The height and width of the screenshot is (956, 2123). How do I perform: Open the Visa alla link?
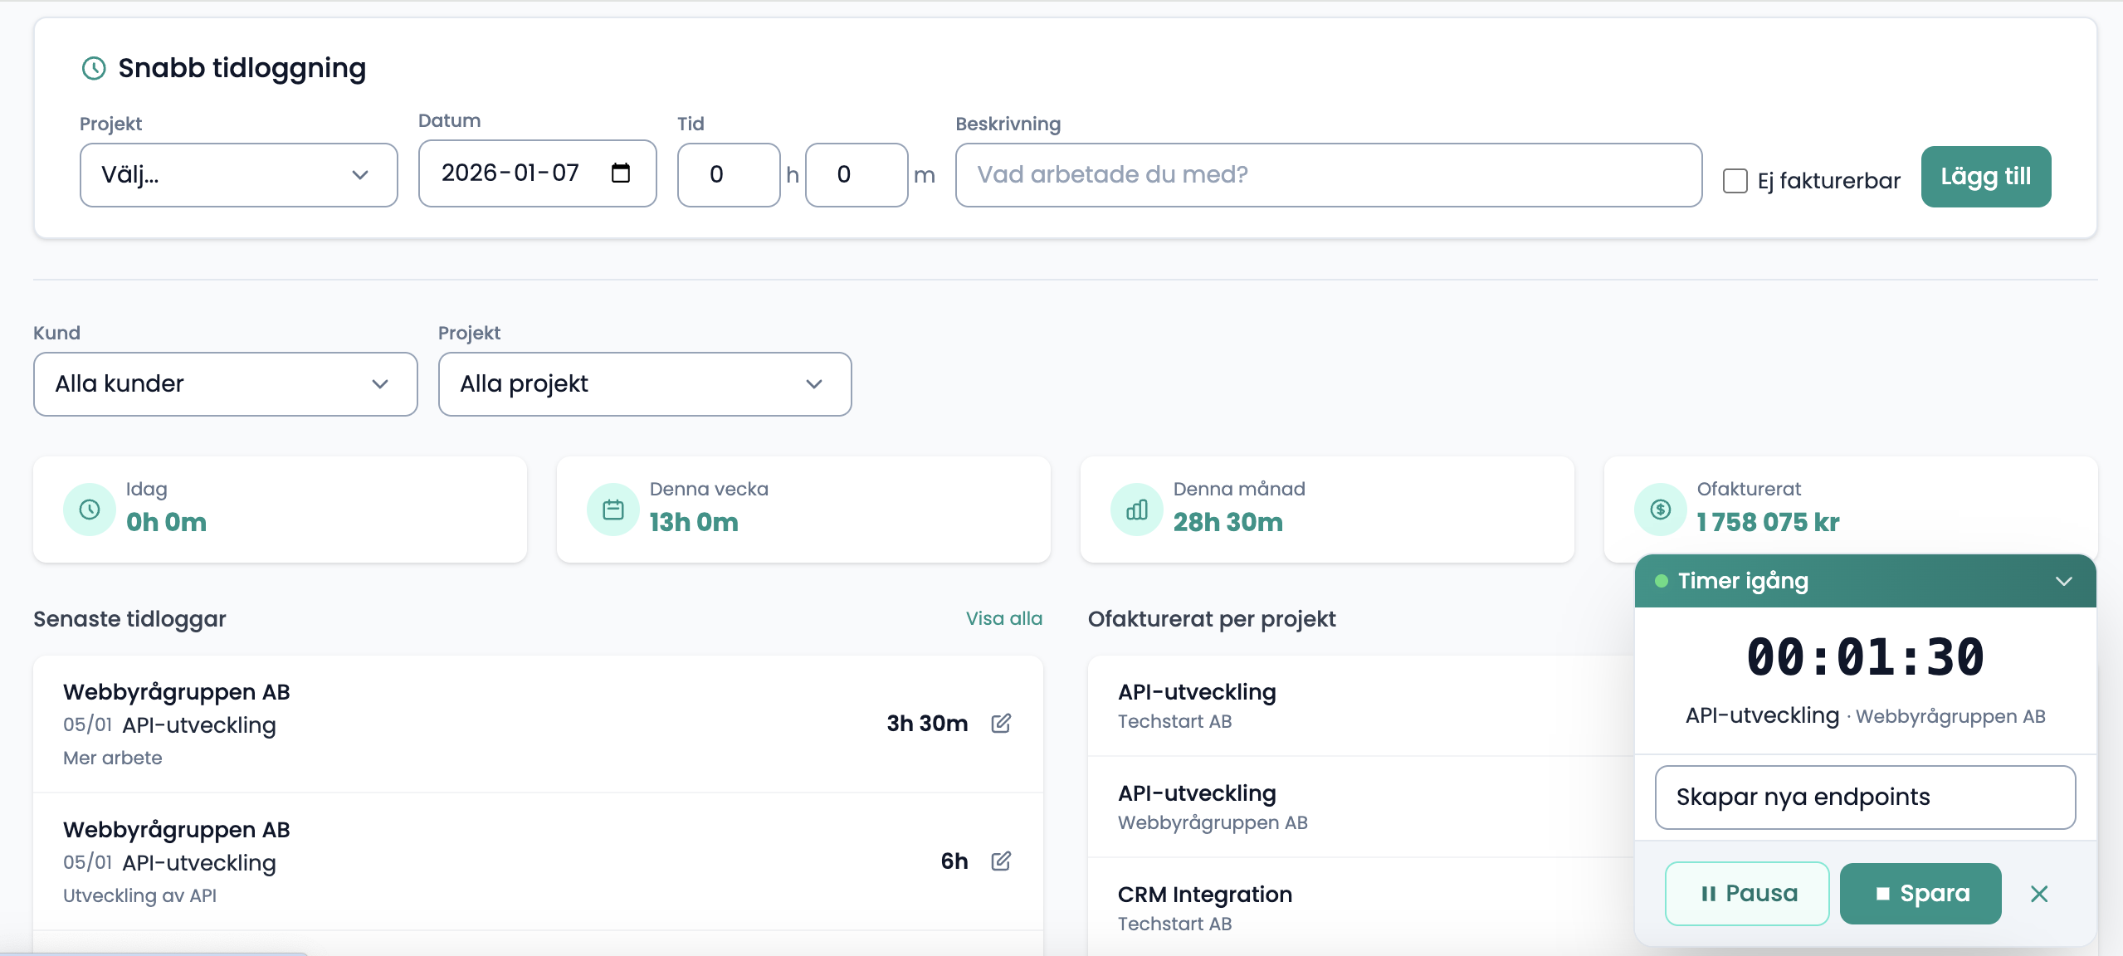[1003, 618]
